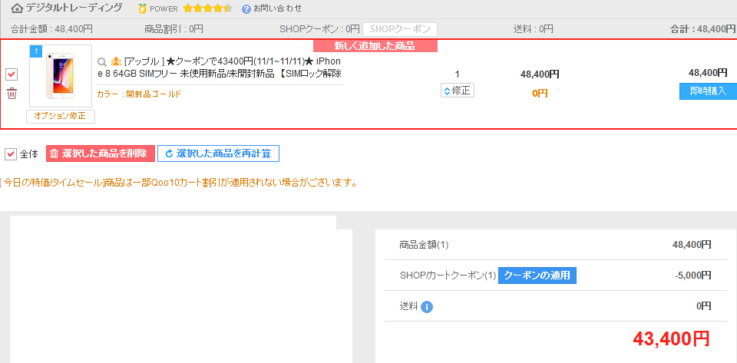Open the iPhone 8 product thumbnail
This screenshot has height=363, width=737.
coord(61,76)
